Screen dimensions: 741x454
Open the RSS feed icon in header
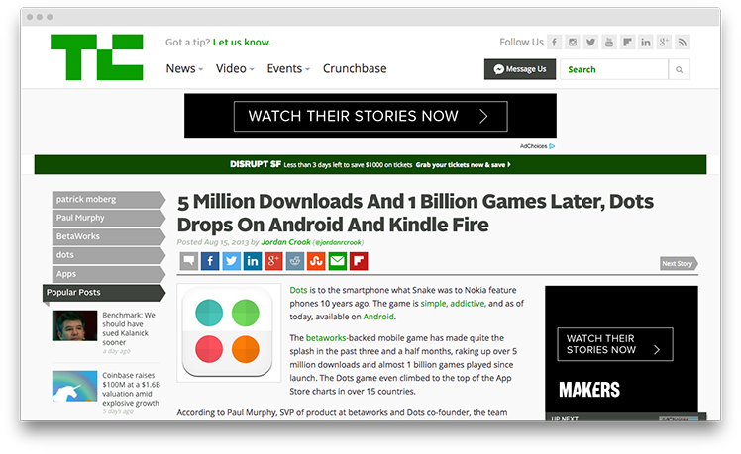coord(683,42)
